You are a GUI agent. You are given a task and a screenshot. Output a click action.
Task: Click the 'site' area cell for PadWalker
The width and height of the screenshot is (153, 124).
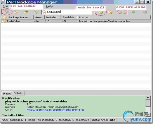point(36,21)
